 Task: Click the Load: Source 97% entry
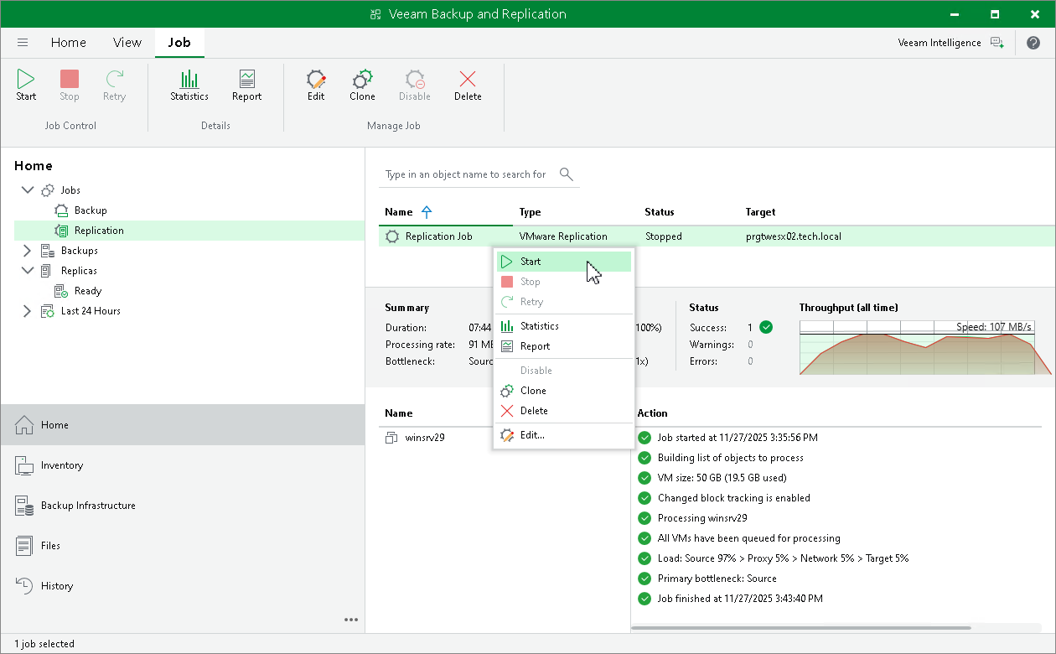tap(783, 558)
